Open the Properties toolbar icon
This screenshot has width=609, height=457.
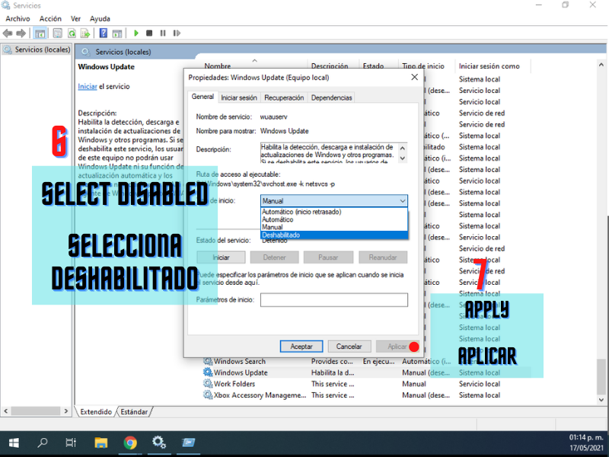point(58,34)
